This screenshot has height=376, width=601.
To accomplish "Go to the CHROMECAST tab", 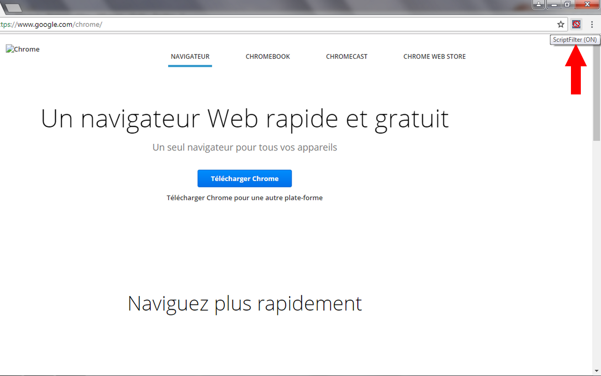I will (347, 56).
